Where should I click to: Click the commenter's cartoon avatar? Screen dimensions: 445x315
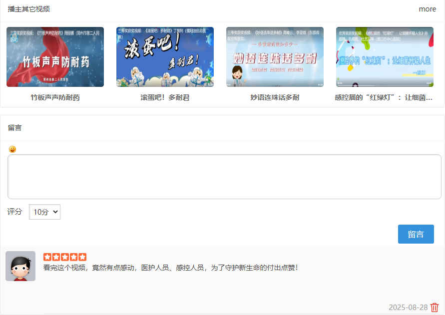(20, 266)
